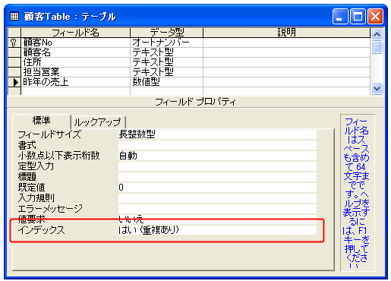391x281 pixels.
Task: Switch to the ルックアップ tab
Action: tap(98, 122)
